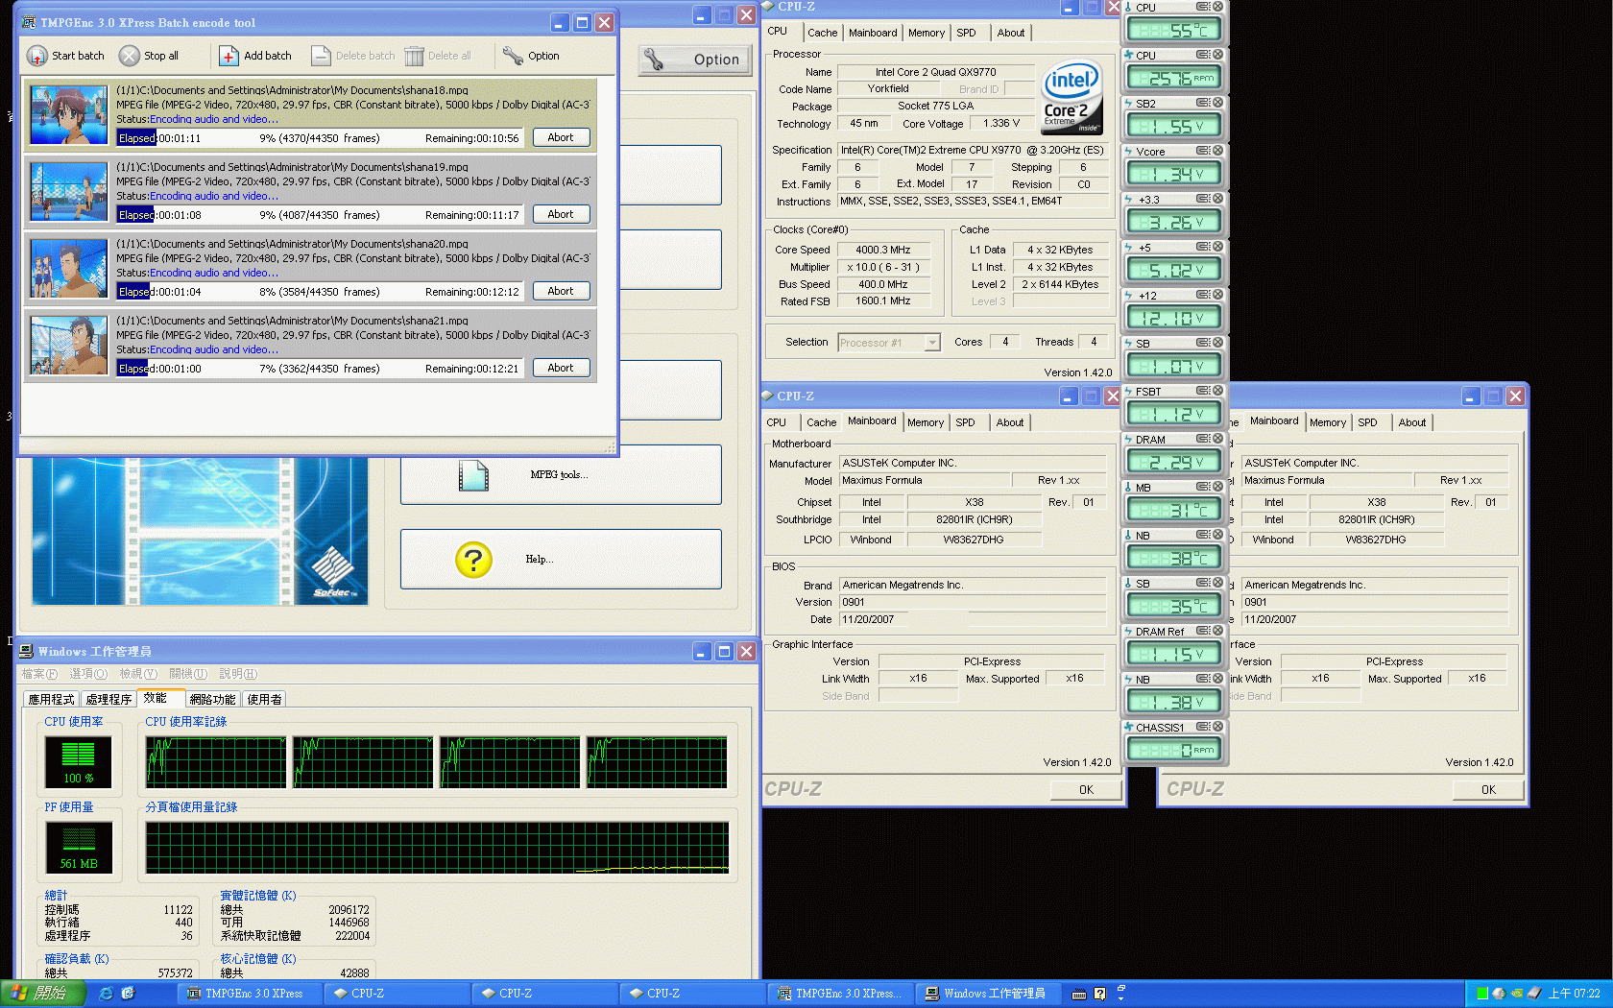This screenshot has width=1613, height=1008.
Task: Click the Windows 開始 Start button
Action: [x=43, y=994]
